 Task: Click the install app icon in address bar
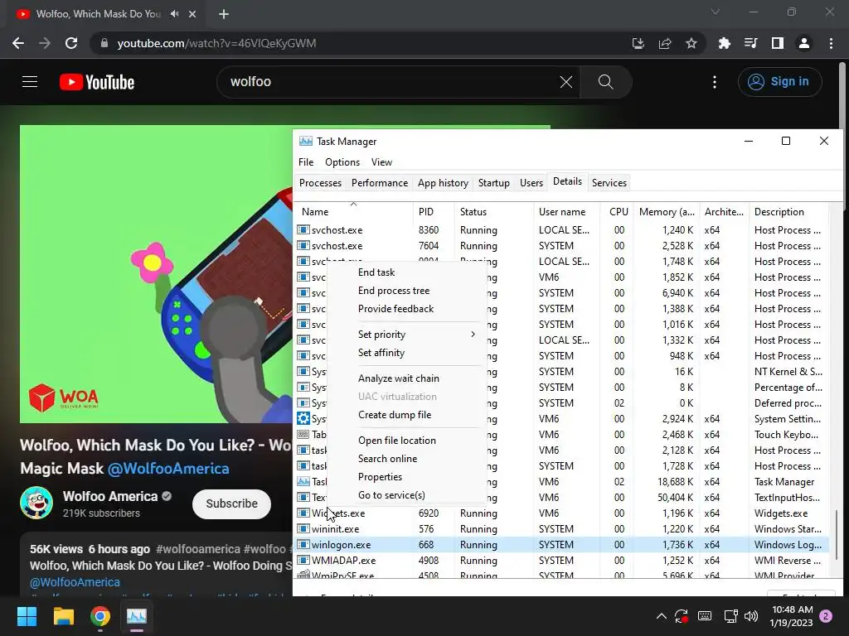(638, 43)
